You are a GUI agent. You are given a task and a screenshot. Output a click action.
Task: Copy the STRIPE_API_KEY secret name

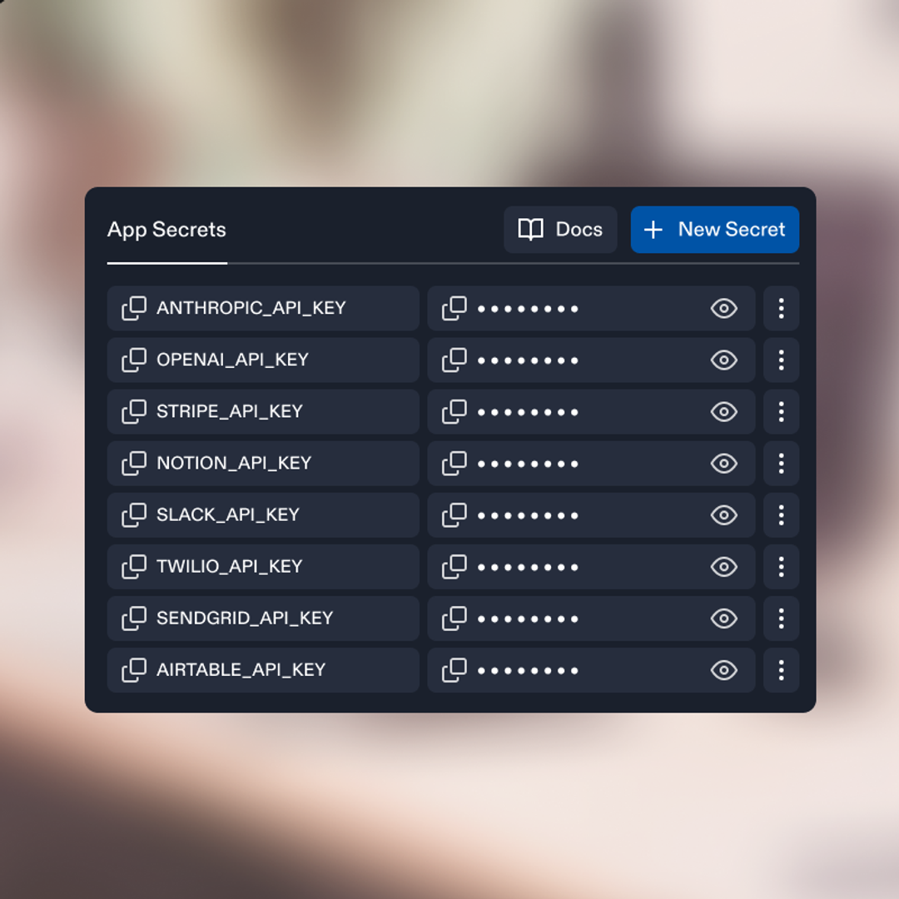(x=135, y=411)
